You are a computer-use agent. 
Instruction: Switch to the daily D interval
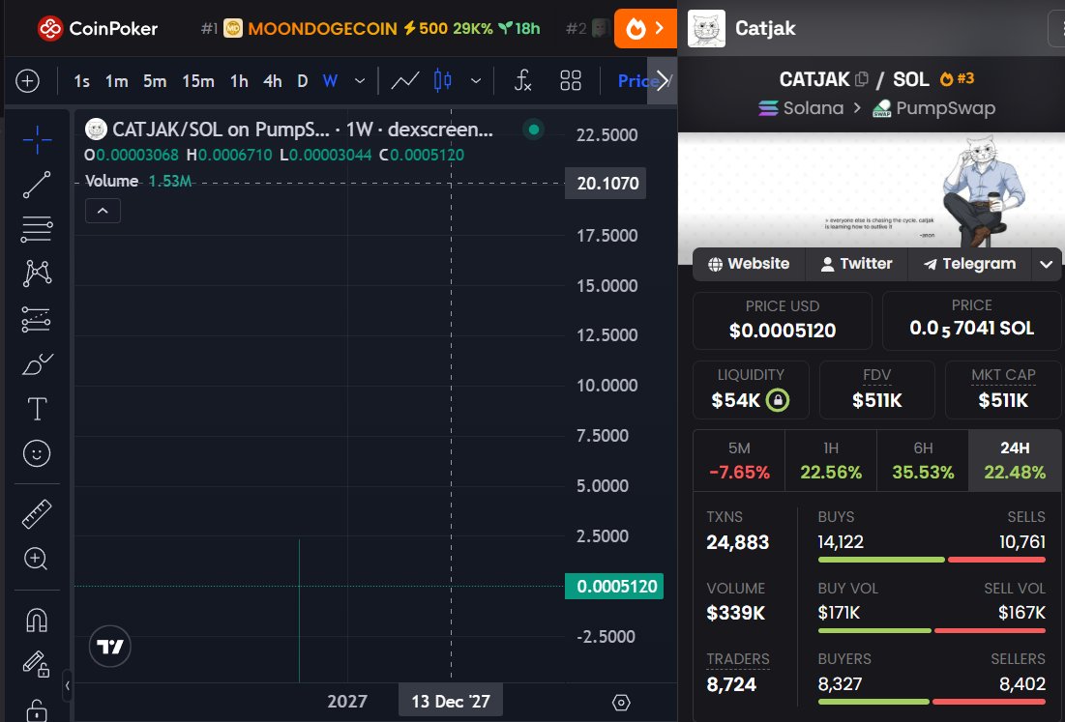(303, 81)
